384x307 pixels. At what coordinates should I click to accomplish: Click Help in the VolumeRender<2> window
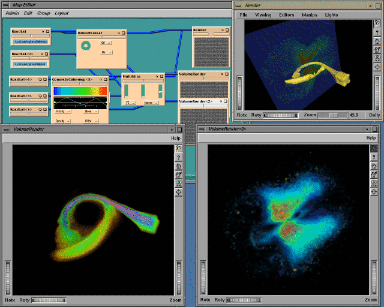click(371, 138)
